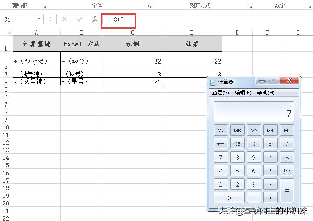
Task: Click the plus (+) button on Calculator
Action: 270,198
